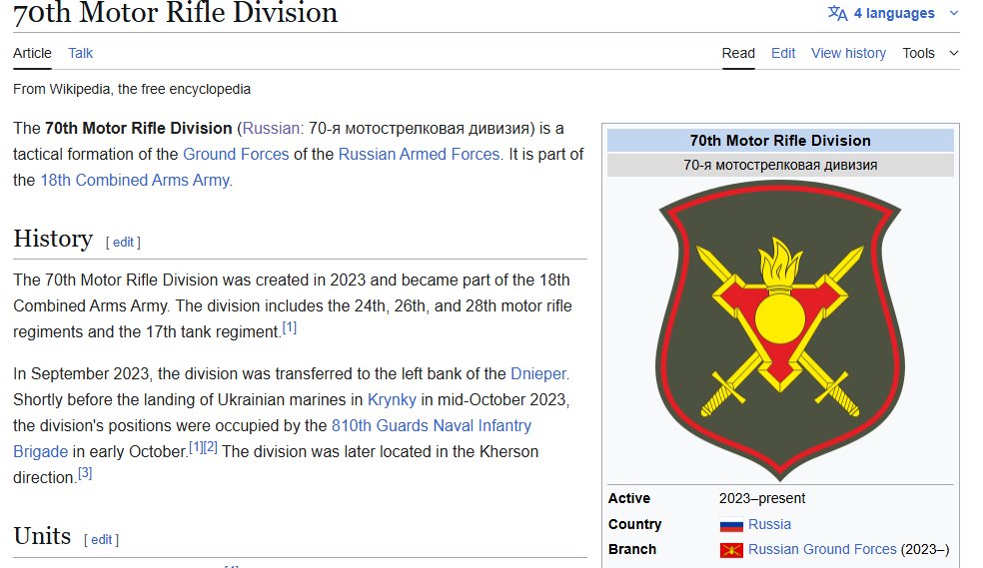This screenshot has width=983, height=568.
Task: Open the Russian Armed Forces link
Action: pyautogui.click(x=419, y=154)
